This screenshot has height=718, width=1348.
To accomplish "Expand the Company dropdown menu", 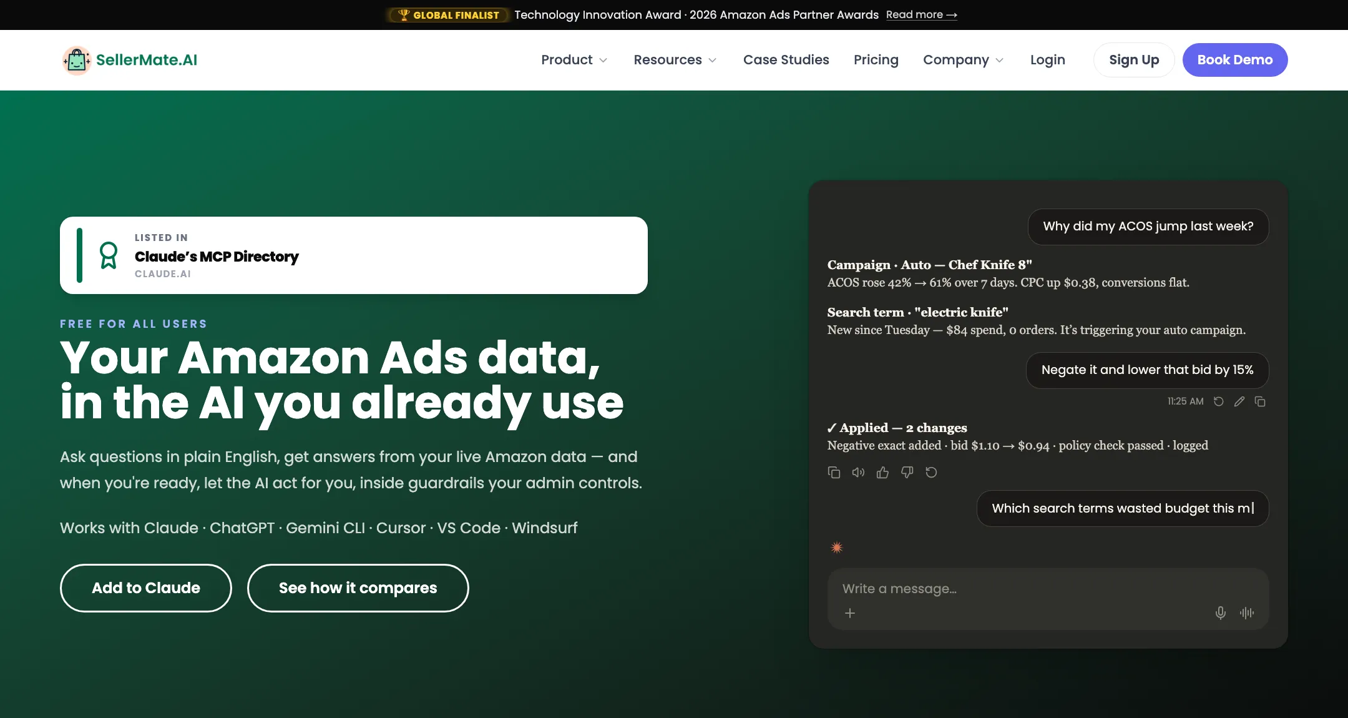I will (964, 60).
